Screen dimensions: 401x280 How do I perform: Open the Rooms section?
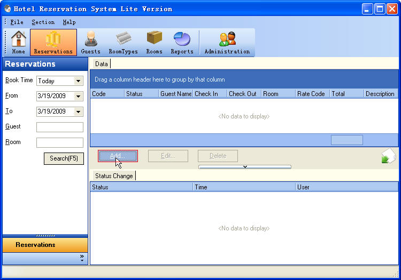tap(154, 42)
